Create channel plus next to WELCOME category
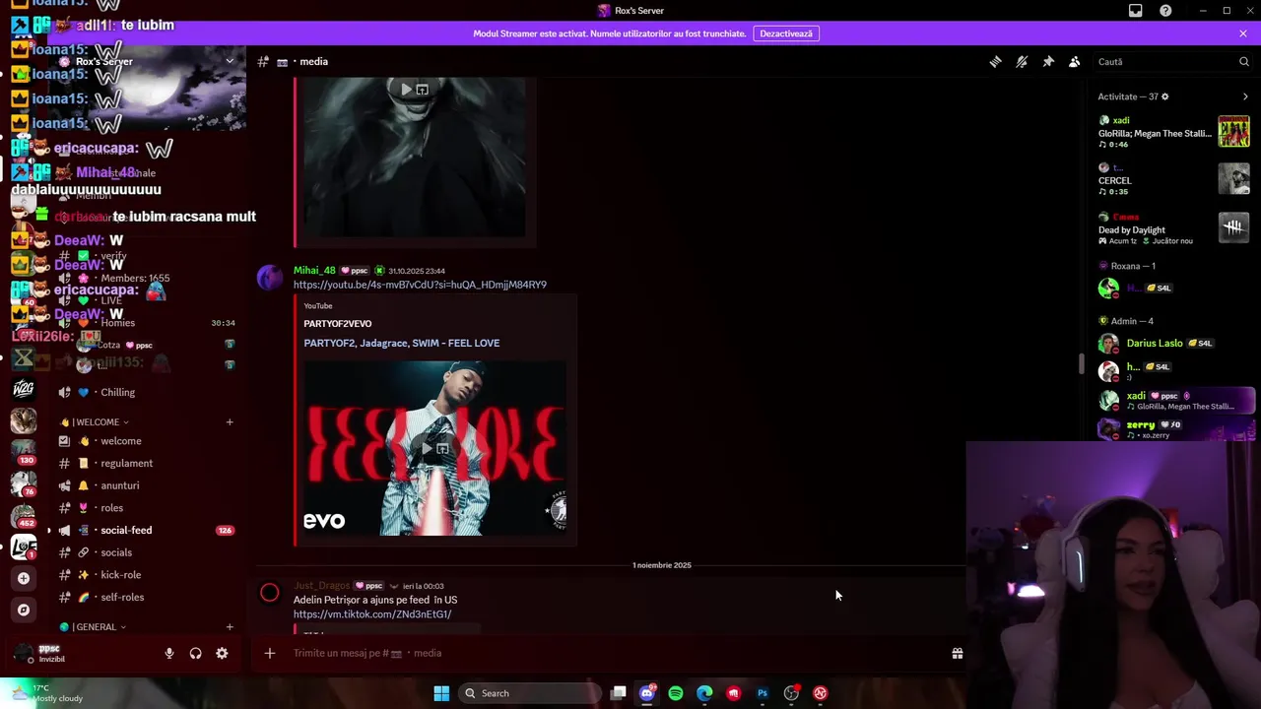 tap(230, 422)
